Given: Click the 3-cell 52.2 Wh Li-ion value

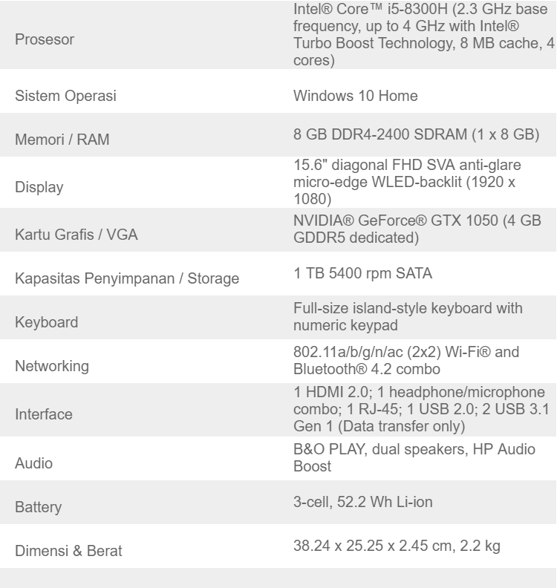Looking at the screenshot, I should 363,503.
